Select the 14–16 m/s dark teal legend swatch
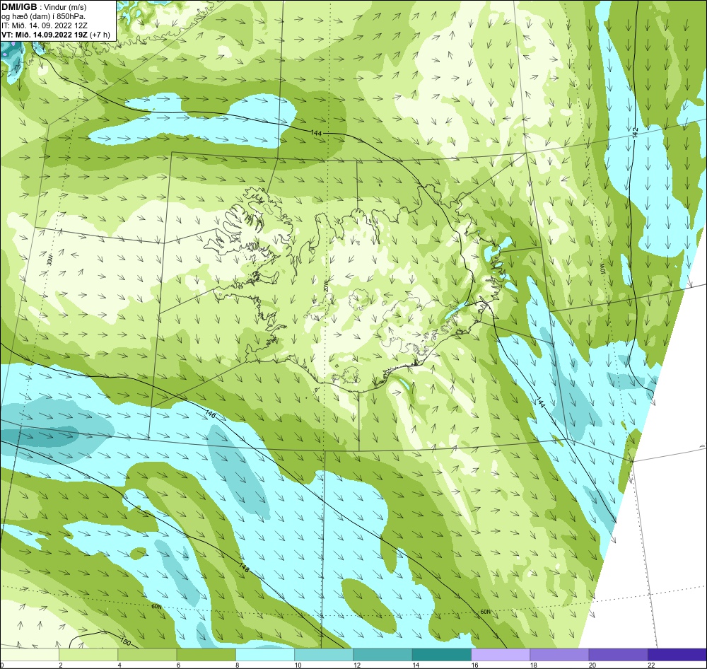This screenshot has width=707, height=669. point(441,653)
